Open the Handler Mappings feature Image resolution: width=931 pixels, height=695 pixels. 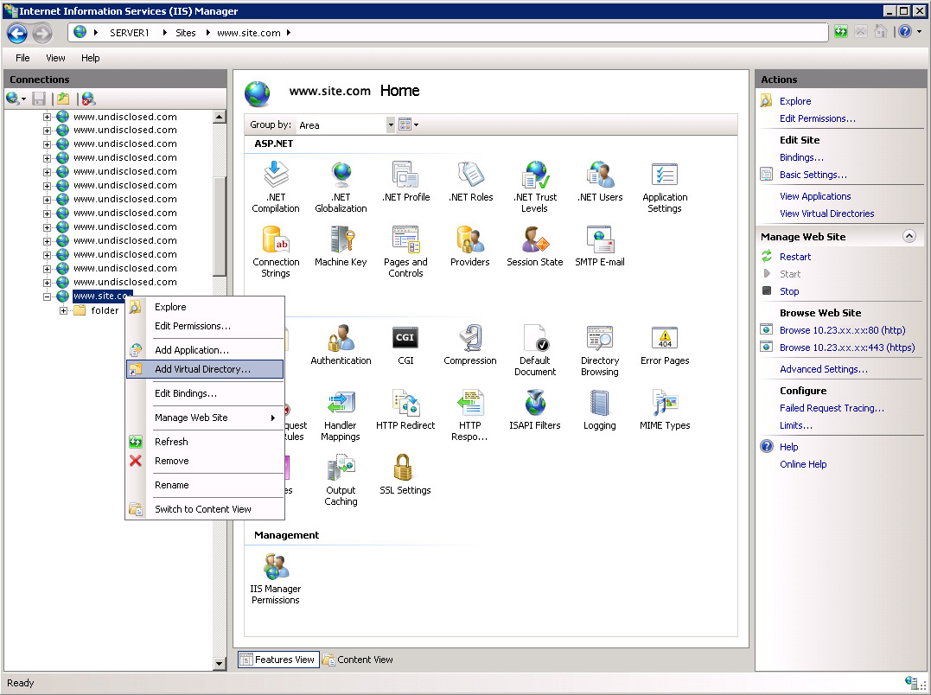point(341,415)
